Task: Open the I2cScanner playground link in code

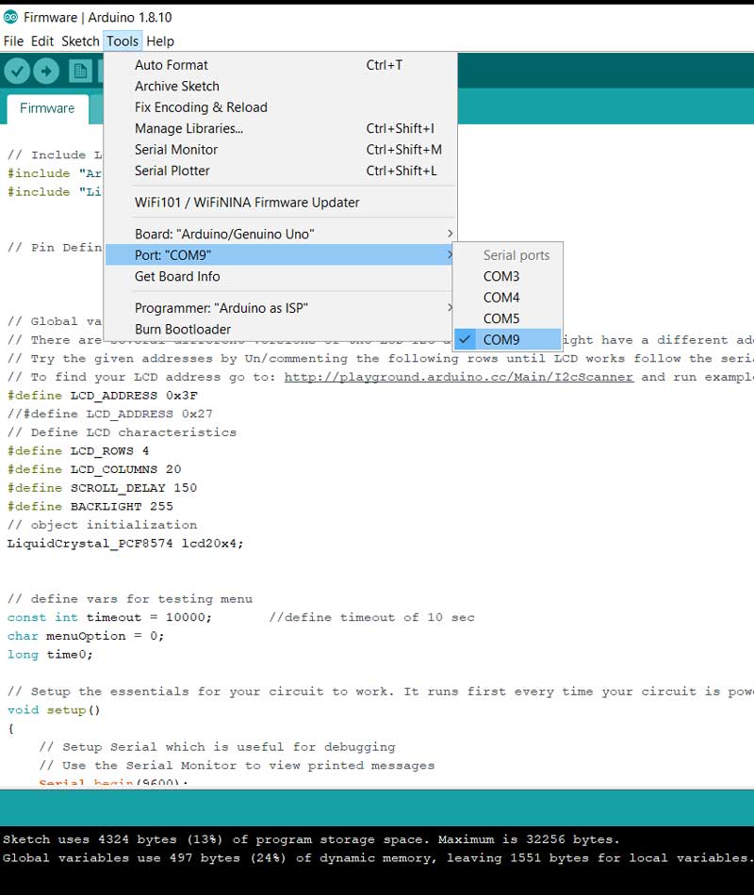Action: click(459, 377)
